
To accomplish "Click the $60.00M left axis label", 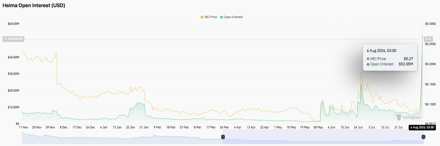I will pos(14,24).
